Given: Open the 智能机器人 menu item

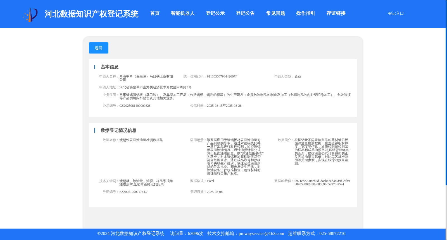Looking at the screenshot, I should point(183,13).
